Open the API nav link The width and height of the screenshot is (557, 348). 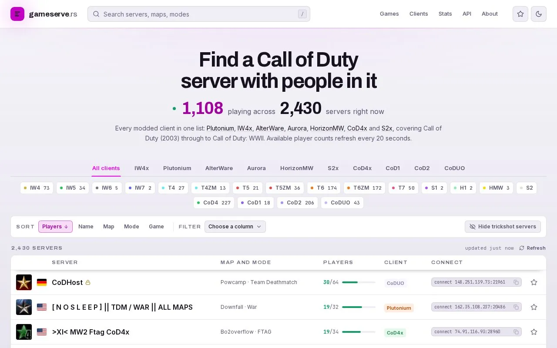(467, 14)
